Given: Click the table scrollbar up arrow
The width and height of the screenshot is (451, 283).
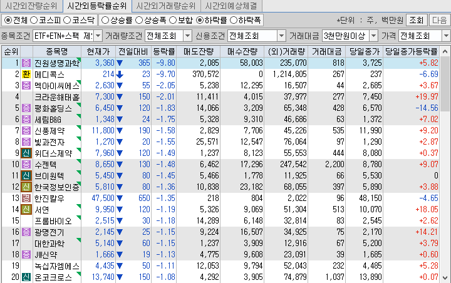Looking at the screenshot, I should pyautogui.click(x=445, y=51).
